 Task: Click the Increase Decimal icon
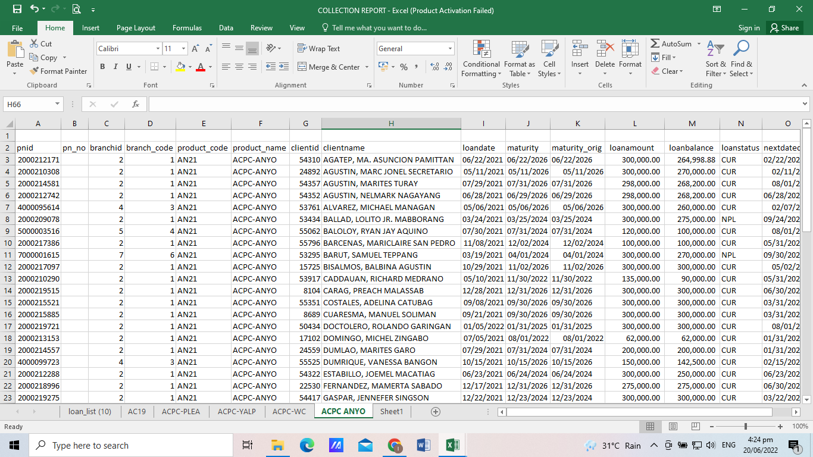coord(433,67)
